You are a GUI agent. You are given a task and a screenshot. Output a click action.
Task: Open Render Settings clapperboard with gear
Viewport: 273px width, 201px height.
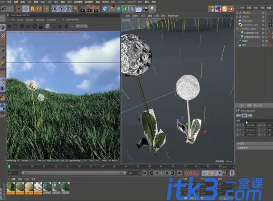pyautogui.click(x=97, y=9)
